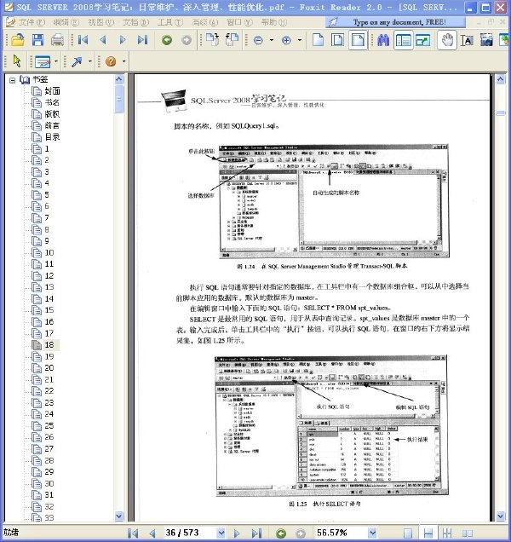This screenshot has width=511, height=542.
Task: Click document scrollbar up arrow
Action: (x=501, y=79)
